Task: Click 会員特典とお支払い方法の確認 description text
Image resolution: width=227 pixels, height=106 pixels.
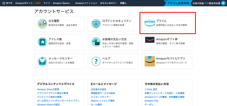Action: (x=172, y=25)
